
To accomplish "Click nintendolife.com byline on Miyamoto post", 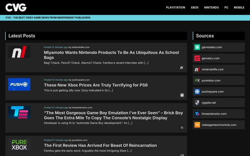I will pyautogui.click(x=81, y=47).
